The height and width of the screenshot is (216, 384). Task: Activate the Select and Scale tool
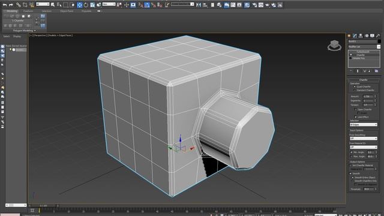pyautogui.click(x=92, y=5)
